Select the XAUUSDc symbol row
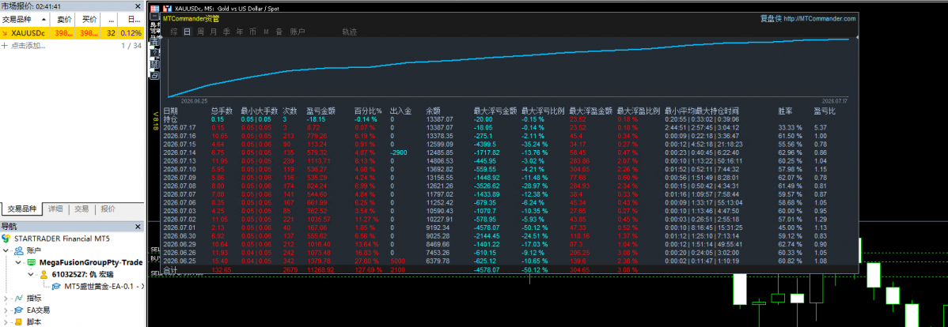 (72, 32)
